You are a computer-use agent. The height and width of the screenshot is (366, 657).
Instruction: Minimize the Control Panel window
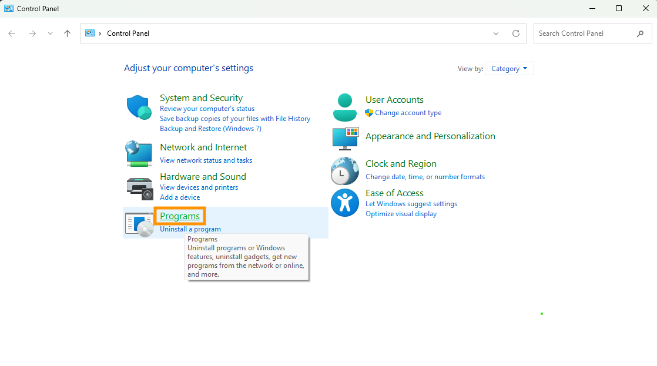tap(592, 8)
